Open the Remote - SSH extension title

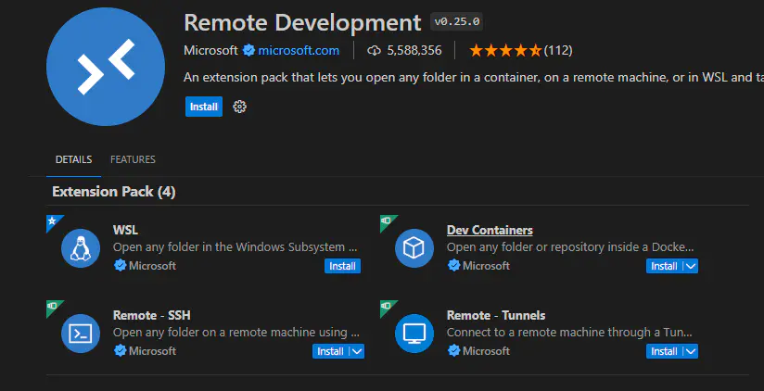(x=151, y=315)
